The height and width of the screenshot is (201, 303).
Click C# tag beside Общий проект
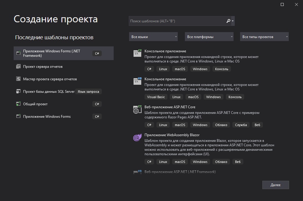click(97, 104)
